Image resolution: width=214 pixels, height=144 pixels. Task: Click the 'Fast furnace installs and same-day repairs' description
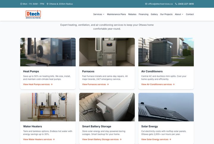pos(105,78)
